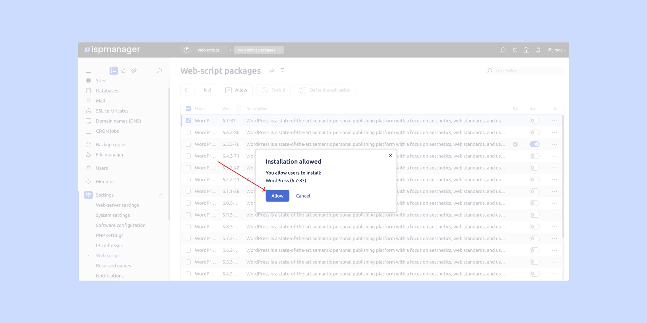Viewport: 647px width, 323px height.
Task: Click the tab layout icon in top bar
Action: click(x=526, y=50)
